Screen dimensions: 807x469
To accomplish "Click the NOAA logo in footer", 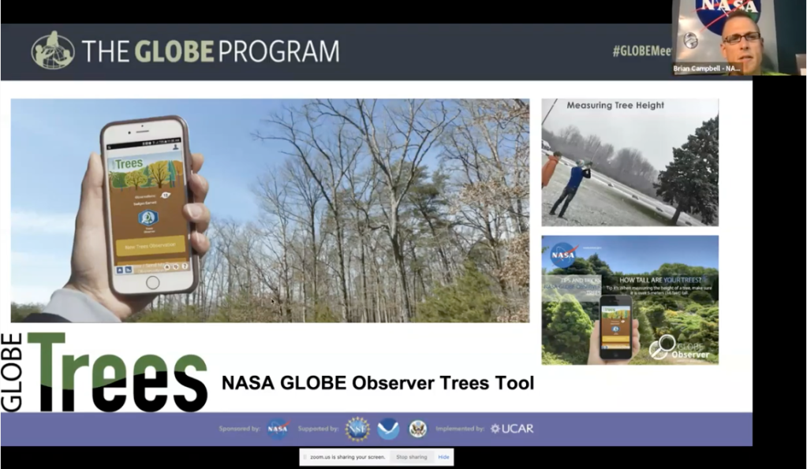I will coord(388,429).
